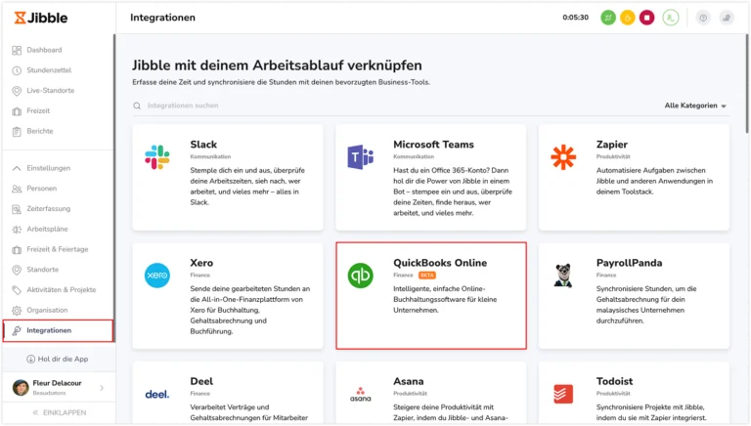Open the Alle Kategorien dropdown

pyautogui.click(x=695, y=106)
